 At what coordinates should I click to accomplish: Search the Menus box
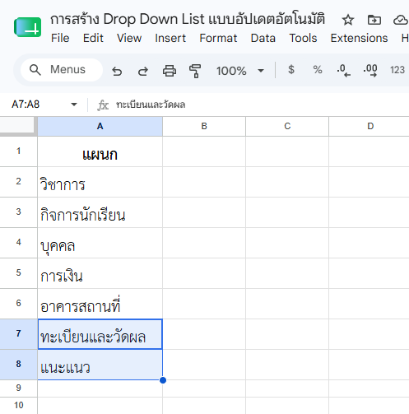pos(62,70)
